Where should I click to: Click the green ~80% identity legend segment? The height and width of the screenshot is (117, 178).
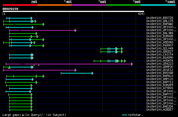point(123,5)
